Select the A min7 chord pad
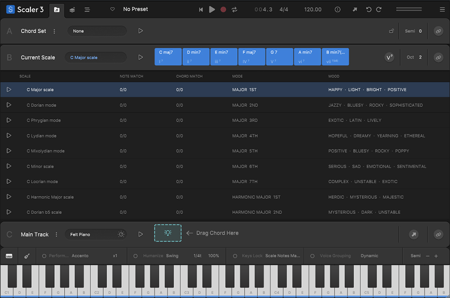Image resolution: width=450 pixels, height=298 pixels. pyautogui.click(x=307, y=57)
